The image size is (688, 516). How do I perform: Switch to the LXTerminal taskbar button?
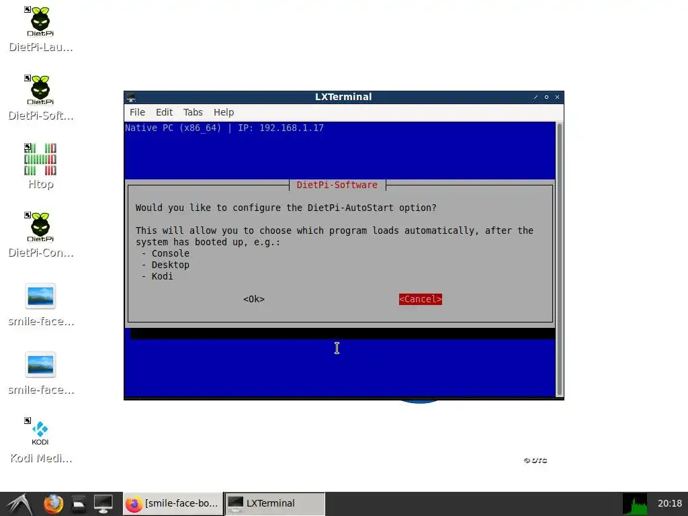click(275, 504)
